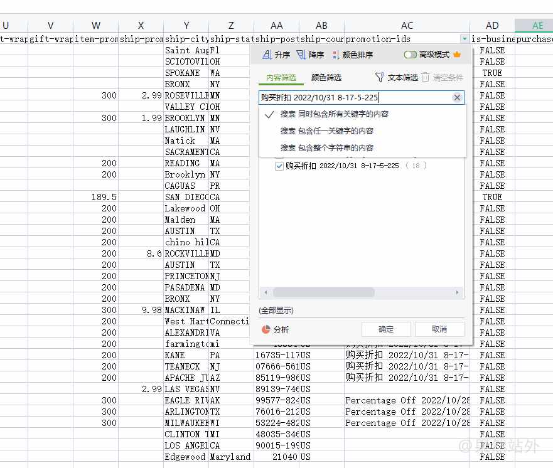This screenshot has height=468, width=553.
Task: Click the 文本筛选 funnel icon
Action: click(x=380, y=77)
